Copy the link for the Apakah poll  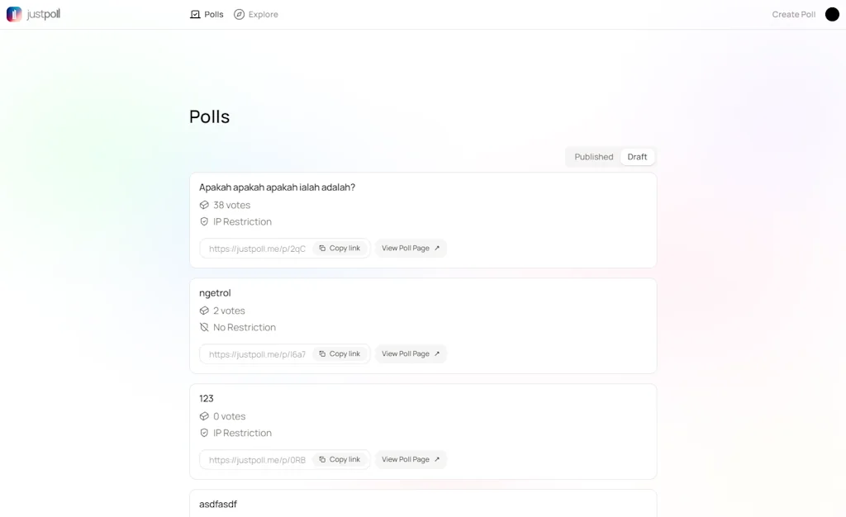(340, 248)
